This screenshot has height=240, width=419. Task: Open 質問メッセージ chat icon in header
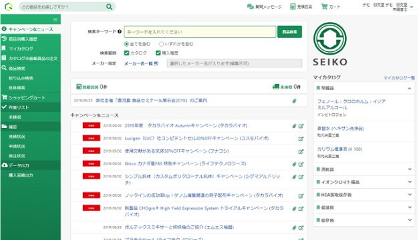pyautogui.click(x=250, y=7)
